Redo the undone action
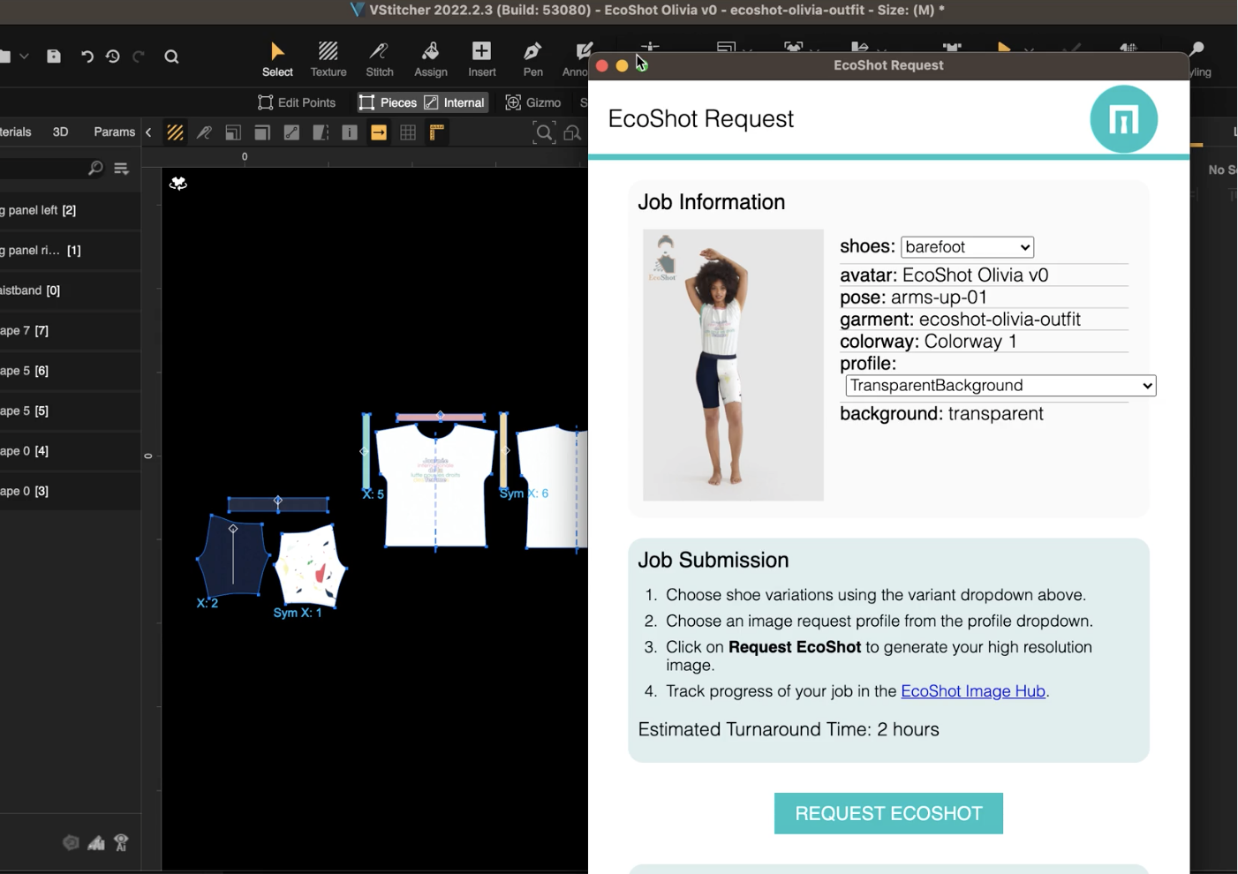Screen dimensions: 1238x874 click(139, 57)
